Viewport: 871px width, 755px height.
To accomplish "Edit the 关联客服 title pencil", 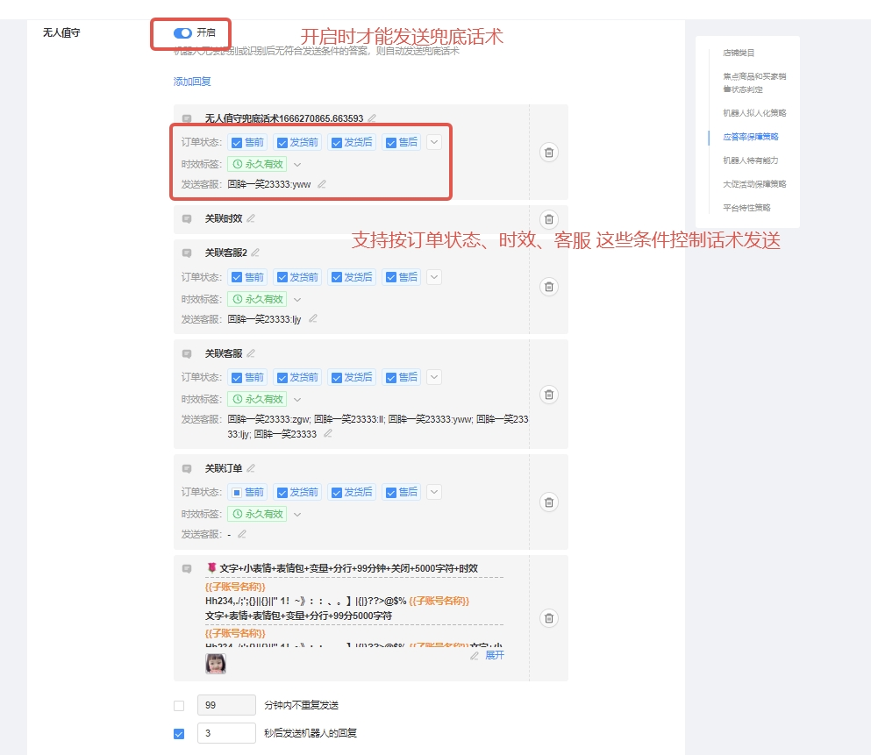I will coord(251,353).
